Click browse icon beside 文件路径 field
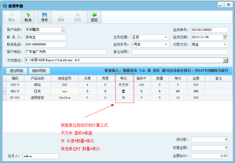235x163 pixels. 225,60
